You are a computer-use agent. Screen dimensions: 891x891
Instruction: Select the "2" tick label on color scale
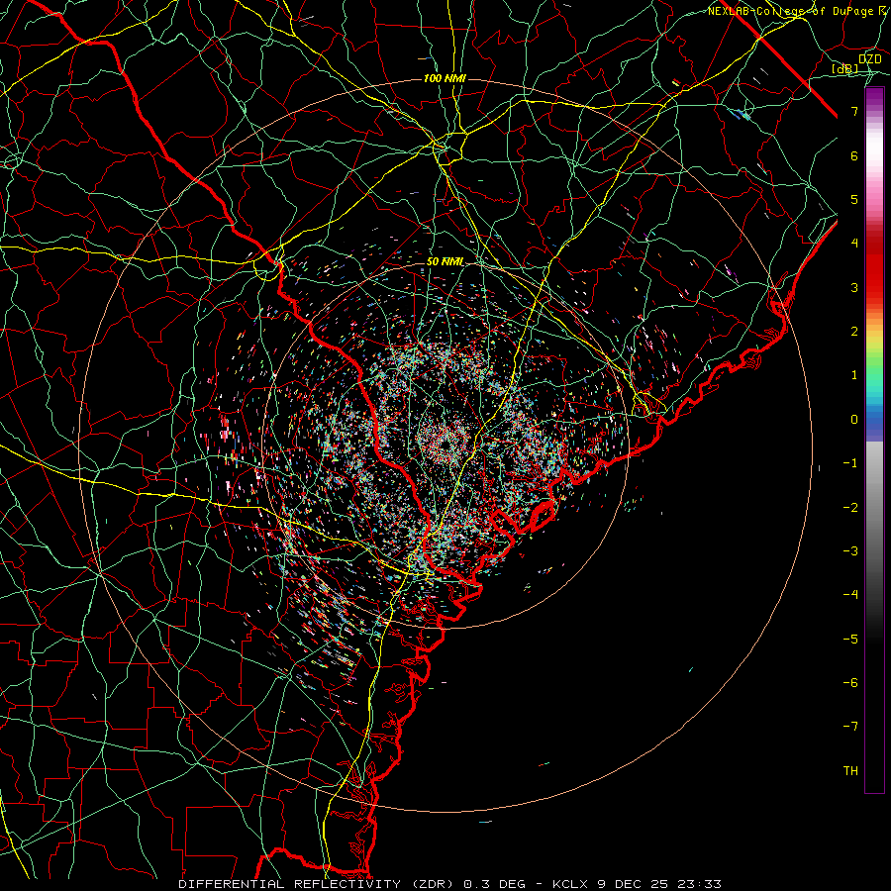854,332
